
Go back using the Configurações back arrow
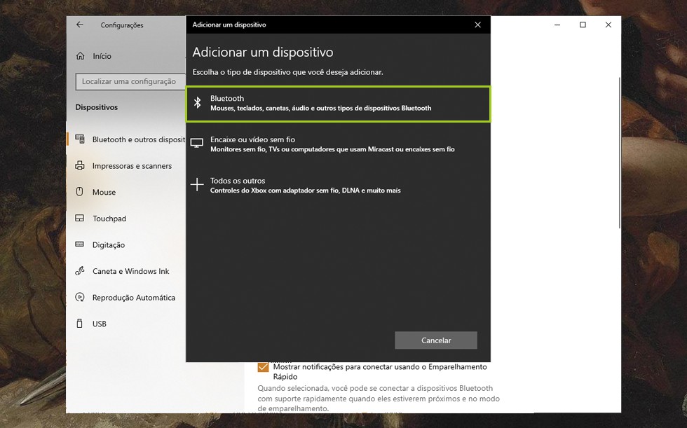[x=80, y=25]
